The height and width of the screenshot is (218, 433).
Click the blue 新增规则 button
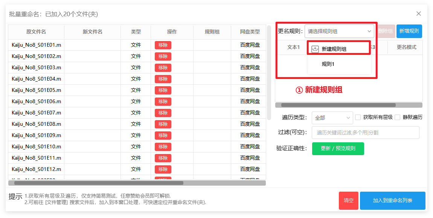click(409, 31)
